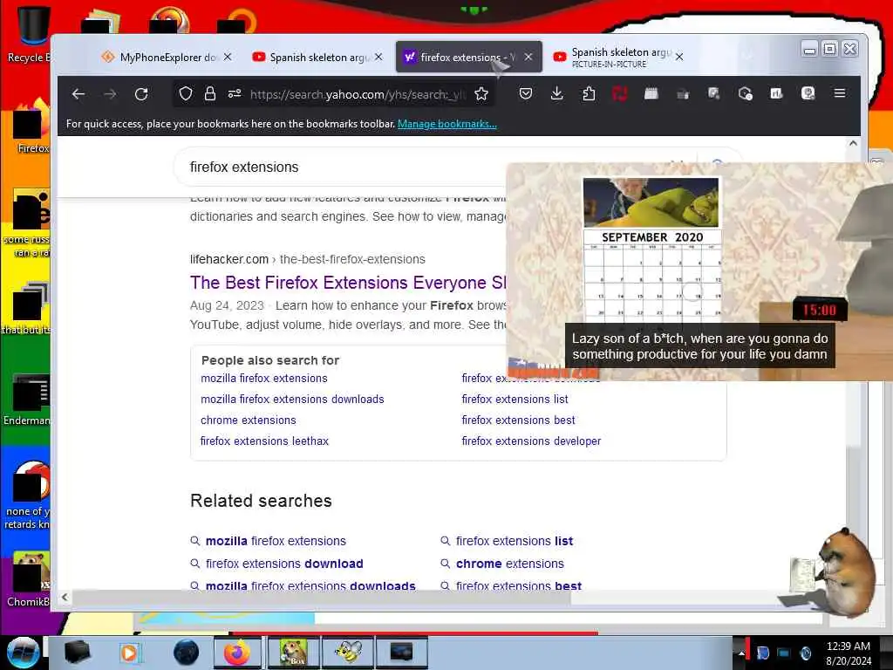Image resolution: width=893 pixels, height=670 pixels.
Task: Click the padlock site security icon
Action: [x=209, y=93]
